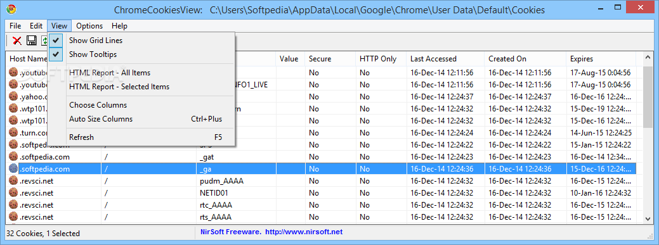Open the Help menu
The image size is (659, 245).
[x=119, y=26]
